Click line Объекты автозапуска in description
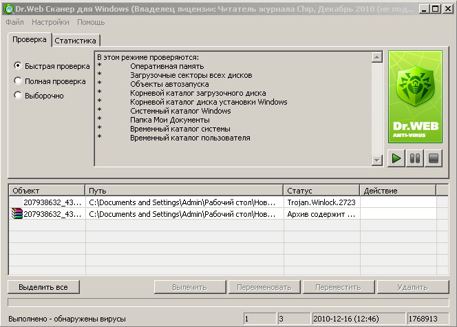Viewport: 457px width, 327px height. pos(169,84)
